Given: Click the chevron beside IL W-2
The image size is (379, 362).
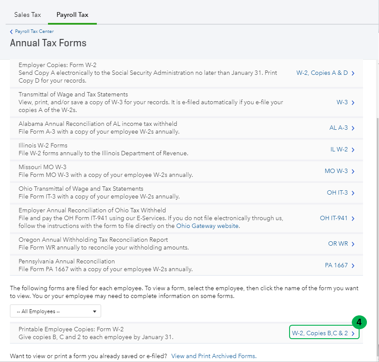Looking at the screenshot, I should pyautogui.click(x=353, y=150).
